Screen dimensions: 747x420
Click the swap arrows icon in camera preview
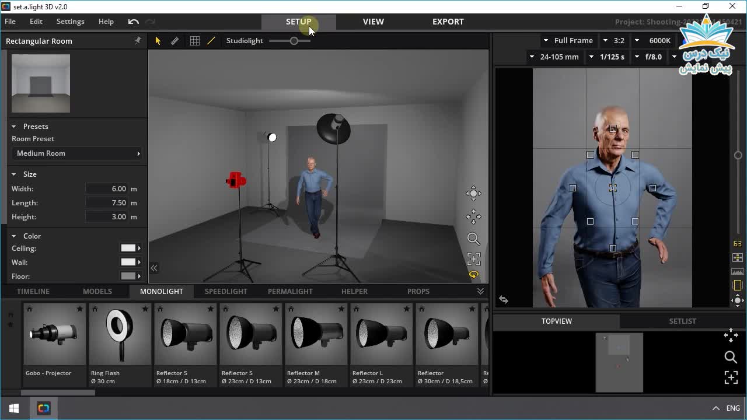tap(504, 299)
